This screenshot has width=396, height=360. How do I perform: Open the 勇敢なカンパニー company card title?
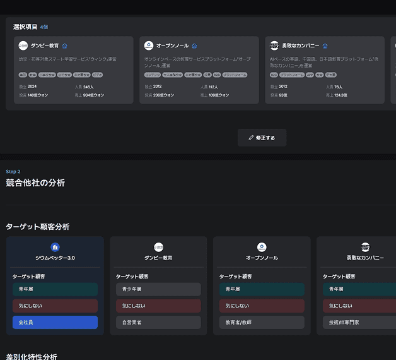click(x=301, y=46)
